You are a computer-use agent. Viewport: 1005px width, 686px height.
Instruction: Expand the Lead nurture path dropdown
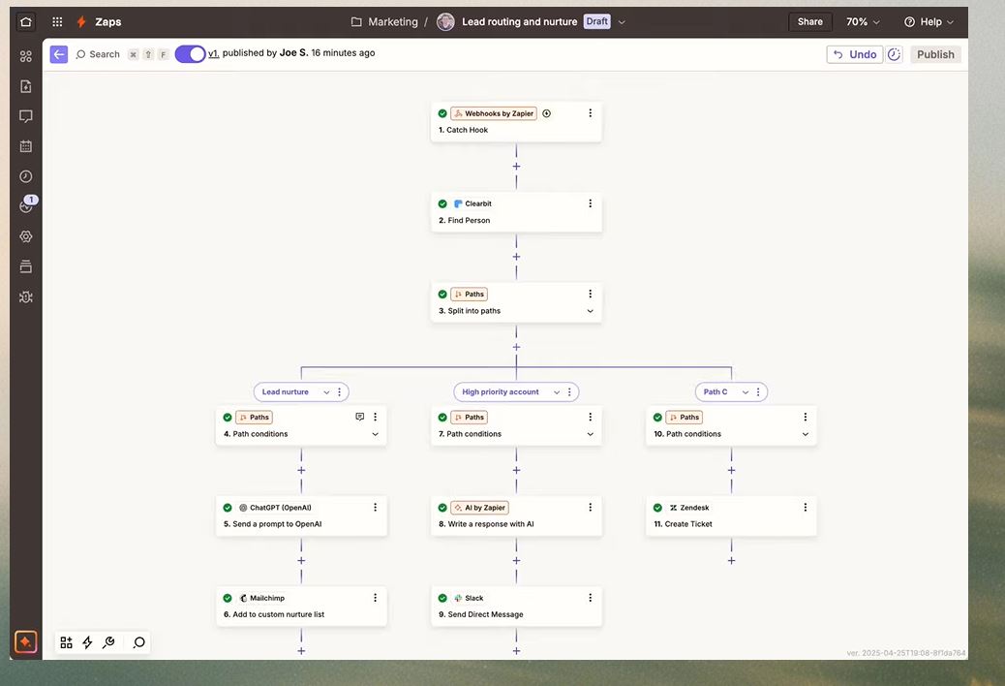(326, 392)
